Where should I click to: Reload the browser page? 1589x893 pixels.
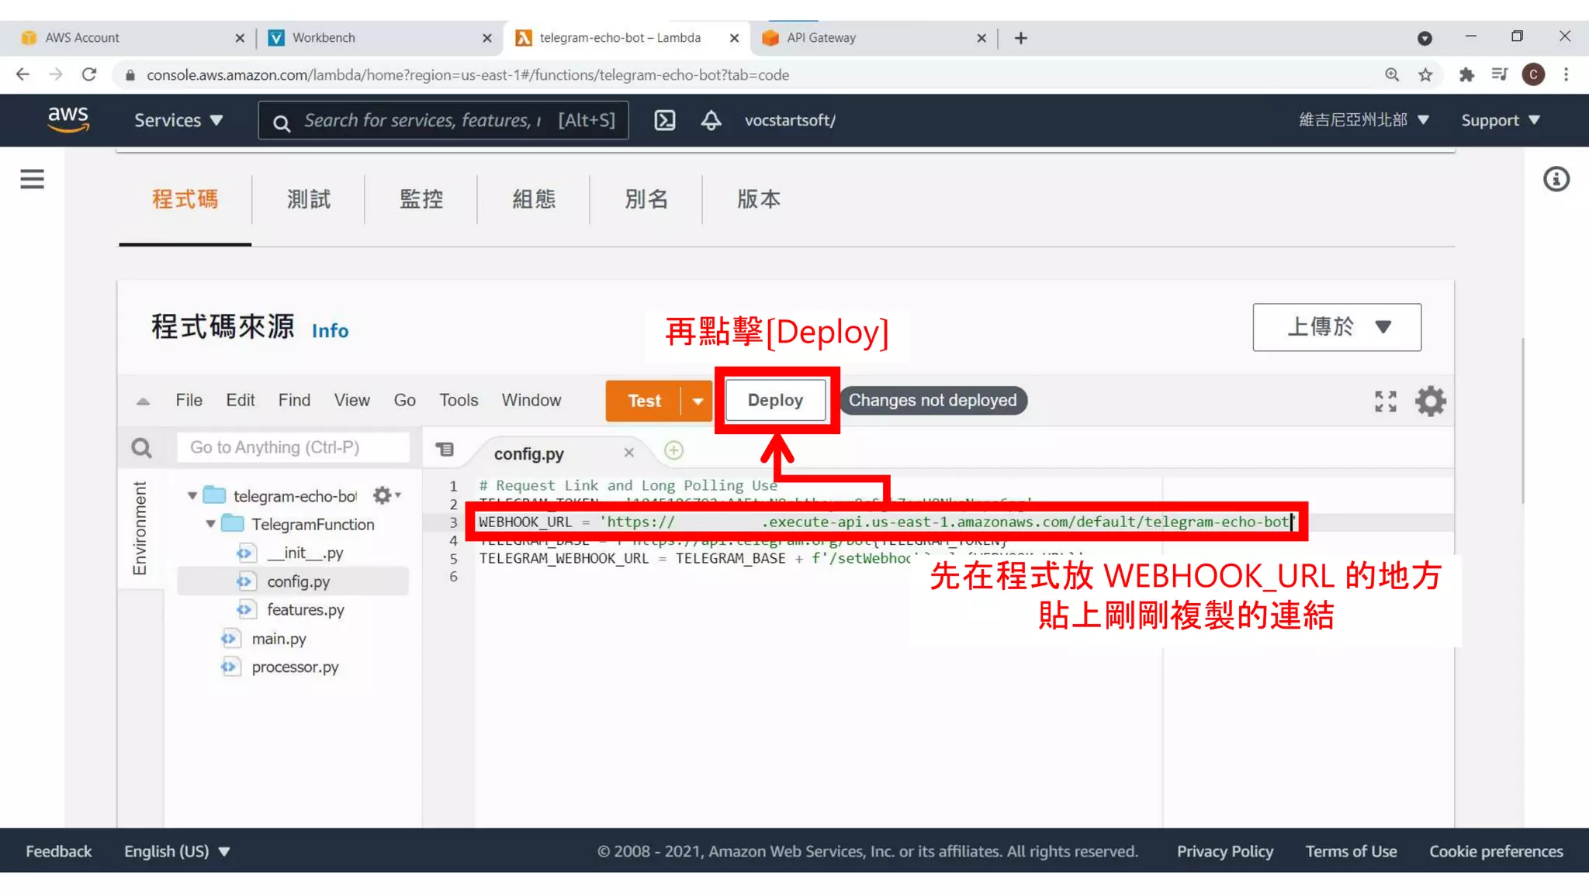point(89,74)
